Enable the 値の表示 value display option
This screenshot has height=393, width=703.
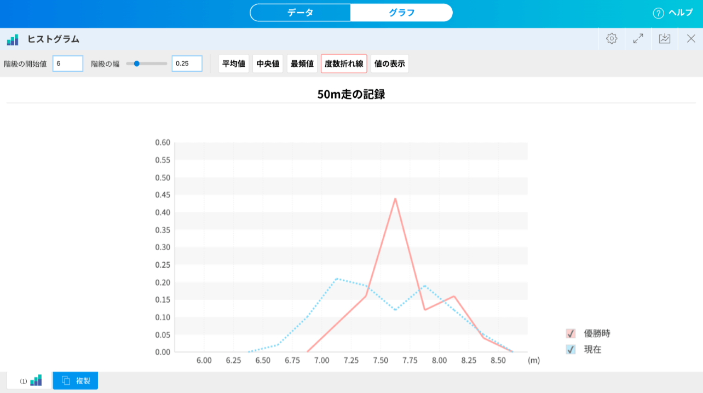point(389,63)
